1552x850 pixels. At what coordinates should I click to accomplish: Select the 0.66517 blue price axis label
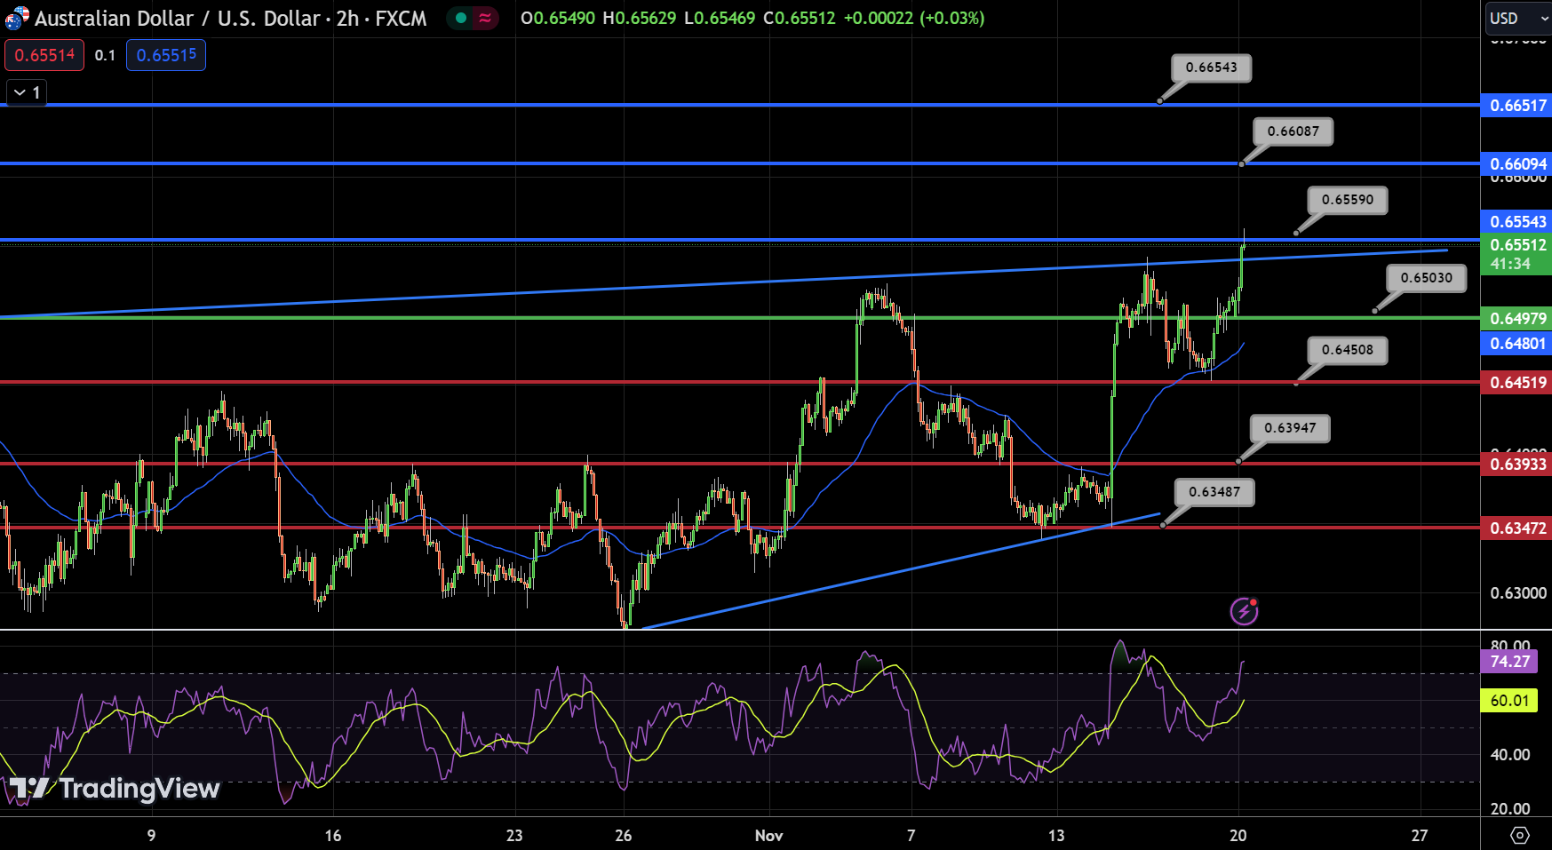tap(1516, 105)
